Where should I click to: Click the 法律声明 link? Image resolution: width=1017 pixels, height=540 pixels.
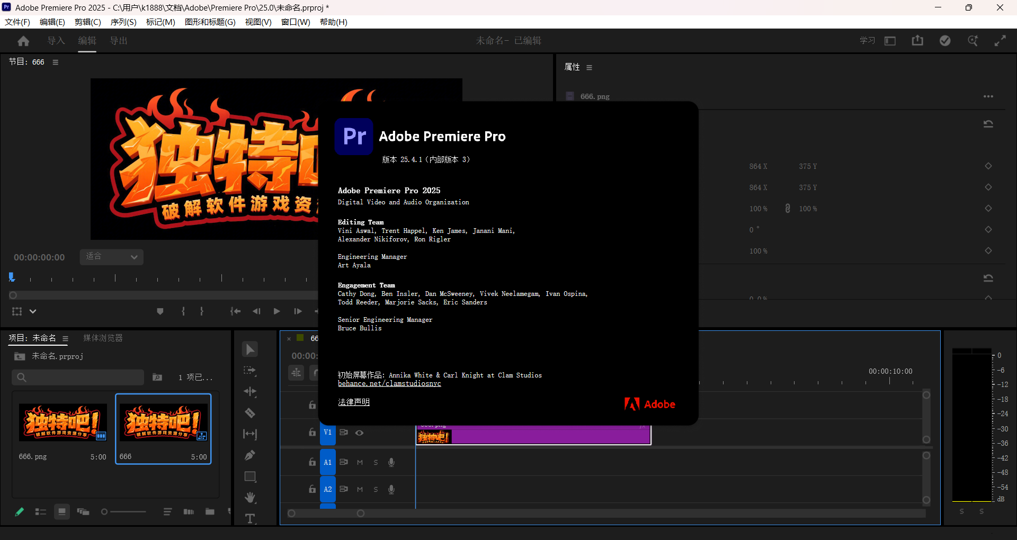[x=354, y=402]
